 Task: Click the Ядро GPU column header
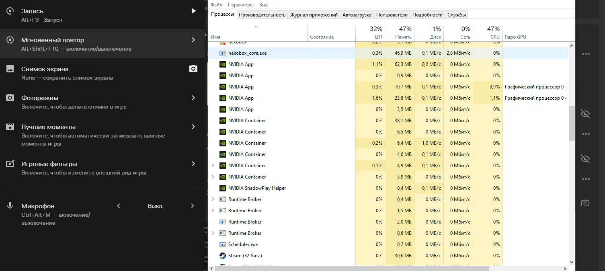(535, 33)
